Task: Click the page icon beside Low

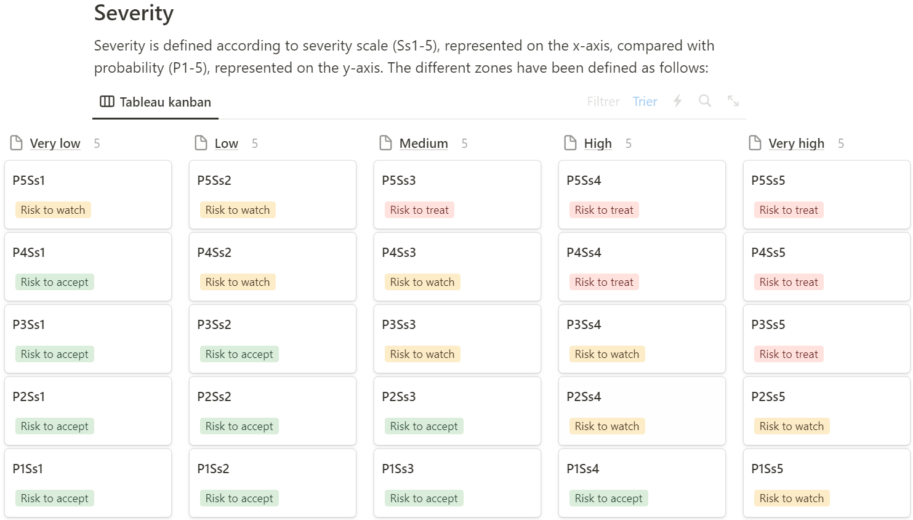Action: (x=201, y=143)
